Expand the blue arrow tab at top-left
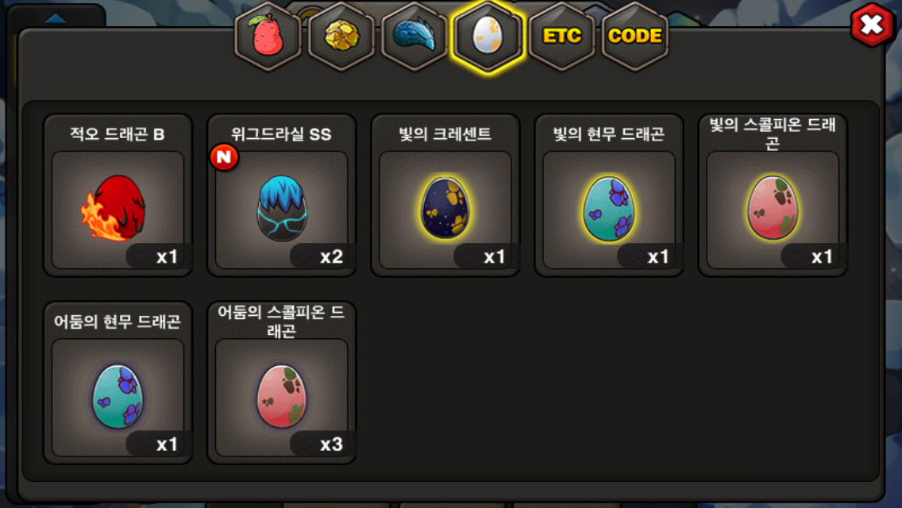902x508 pixels. [56, 17]
